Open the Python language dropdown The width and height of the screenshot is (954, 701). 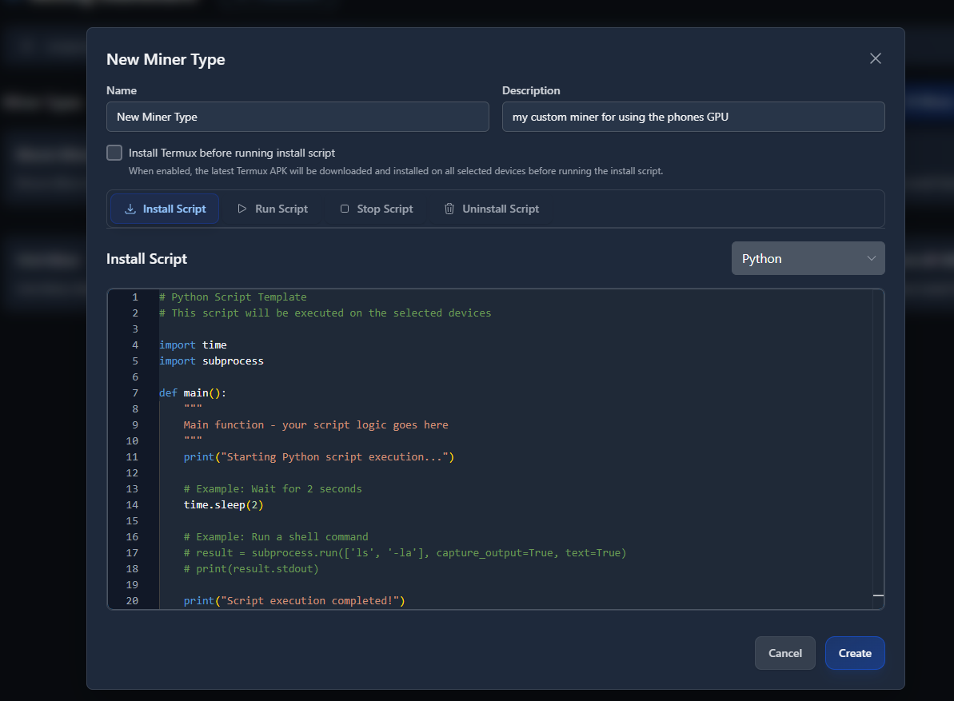point(808,258)
